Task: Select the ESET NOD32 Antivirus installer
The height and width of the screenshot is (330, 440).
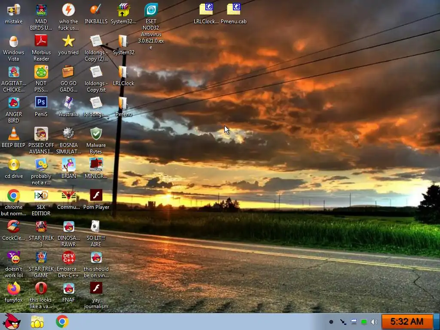Action: click(x=151, y=10)
